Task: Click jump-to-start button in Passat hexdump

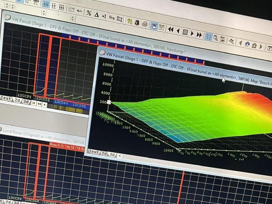Action: [34, 103]
